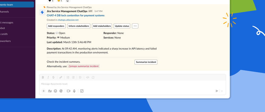Insert inline code formatting

pos(88,77)
